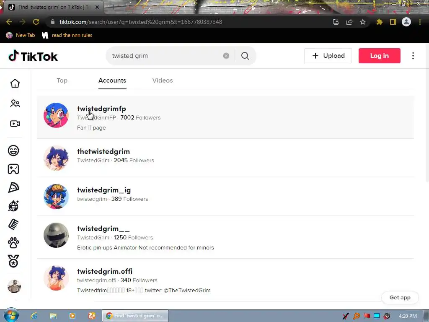Open the New Tab bookmark
This screenshot has width=429, height=322.
[21, 35]
